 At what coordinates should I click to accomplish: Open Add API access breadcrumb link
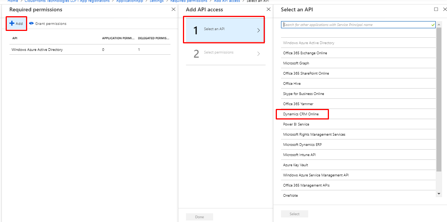(227, 1)
